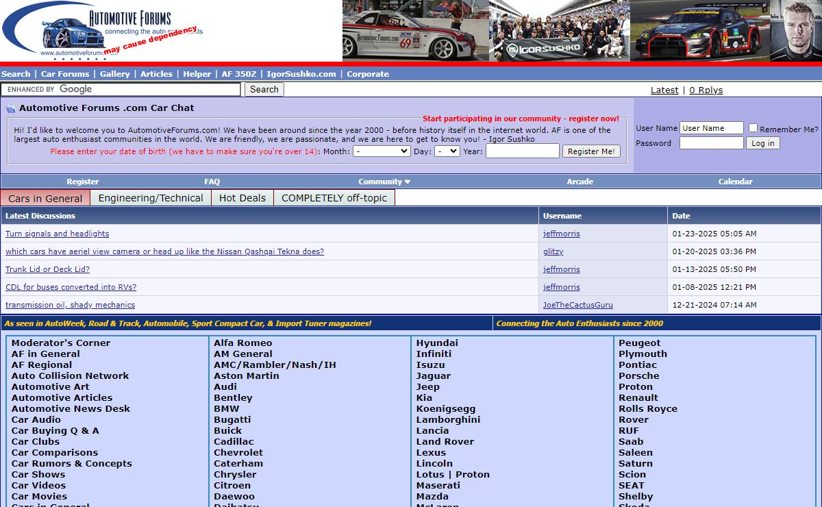822x507 pixels.
Task: Switch to the Hot Deals tab
Action: tap(242, 198)
